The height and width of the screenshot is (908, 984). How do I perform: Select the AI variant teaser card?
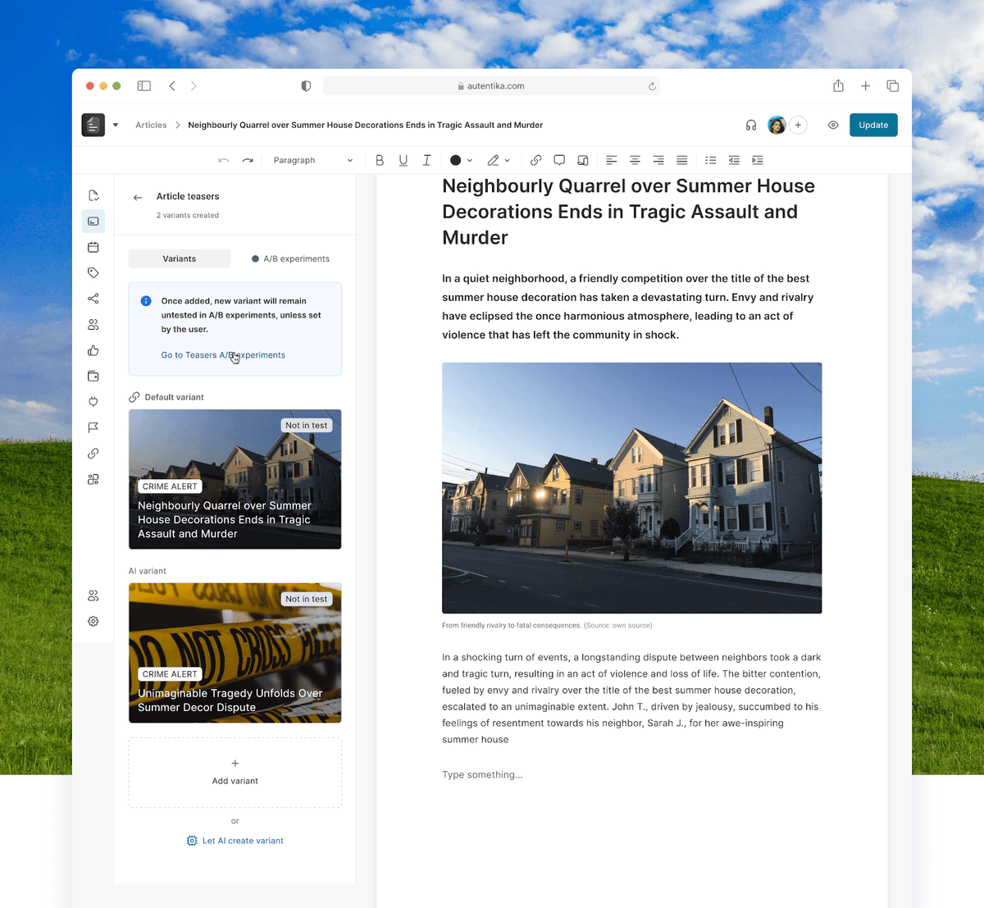point(235,653)
